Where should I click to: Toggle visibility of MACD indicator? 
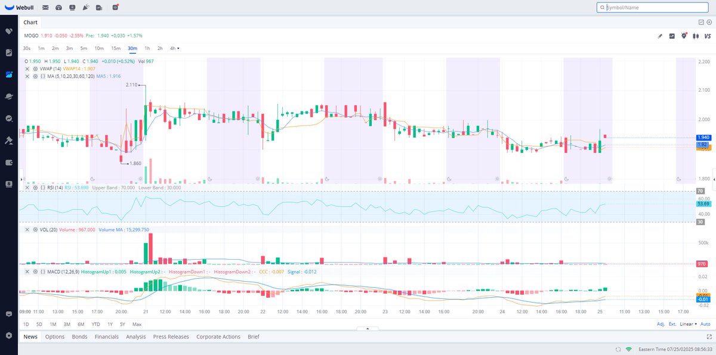(35, 272)
